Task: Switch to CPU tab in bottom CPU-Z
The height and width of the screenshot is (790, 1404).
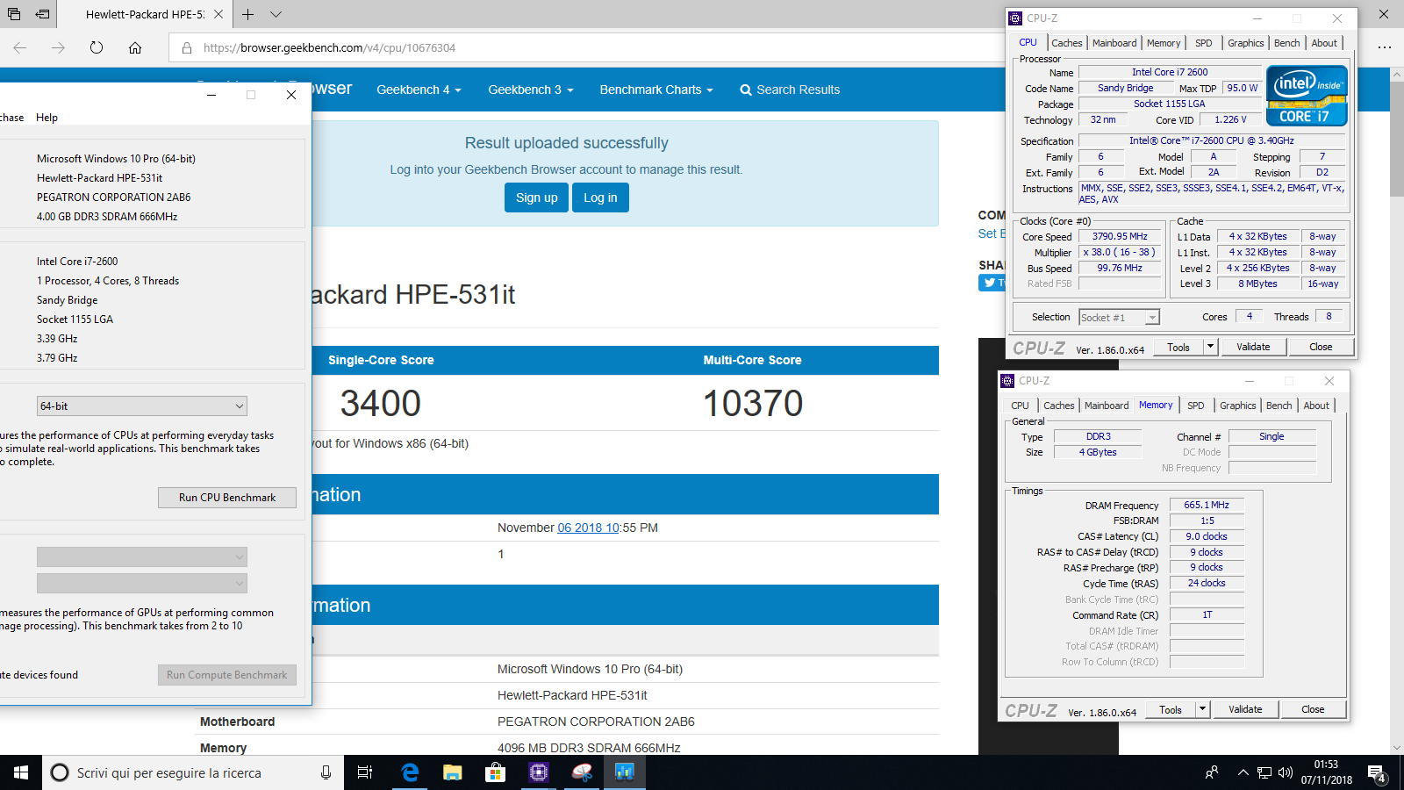Action: (x=1020, y=406)
